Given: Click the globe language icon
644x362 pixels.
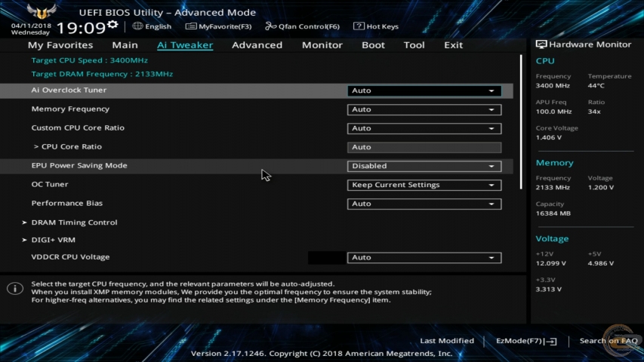Looking at the screenshot, I should pos(137,26).
